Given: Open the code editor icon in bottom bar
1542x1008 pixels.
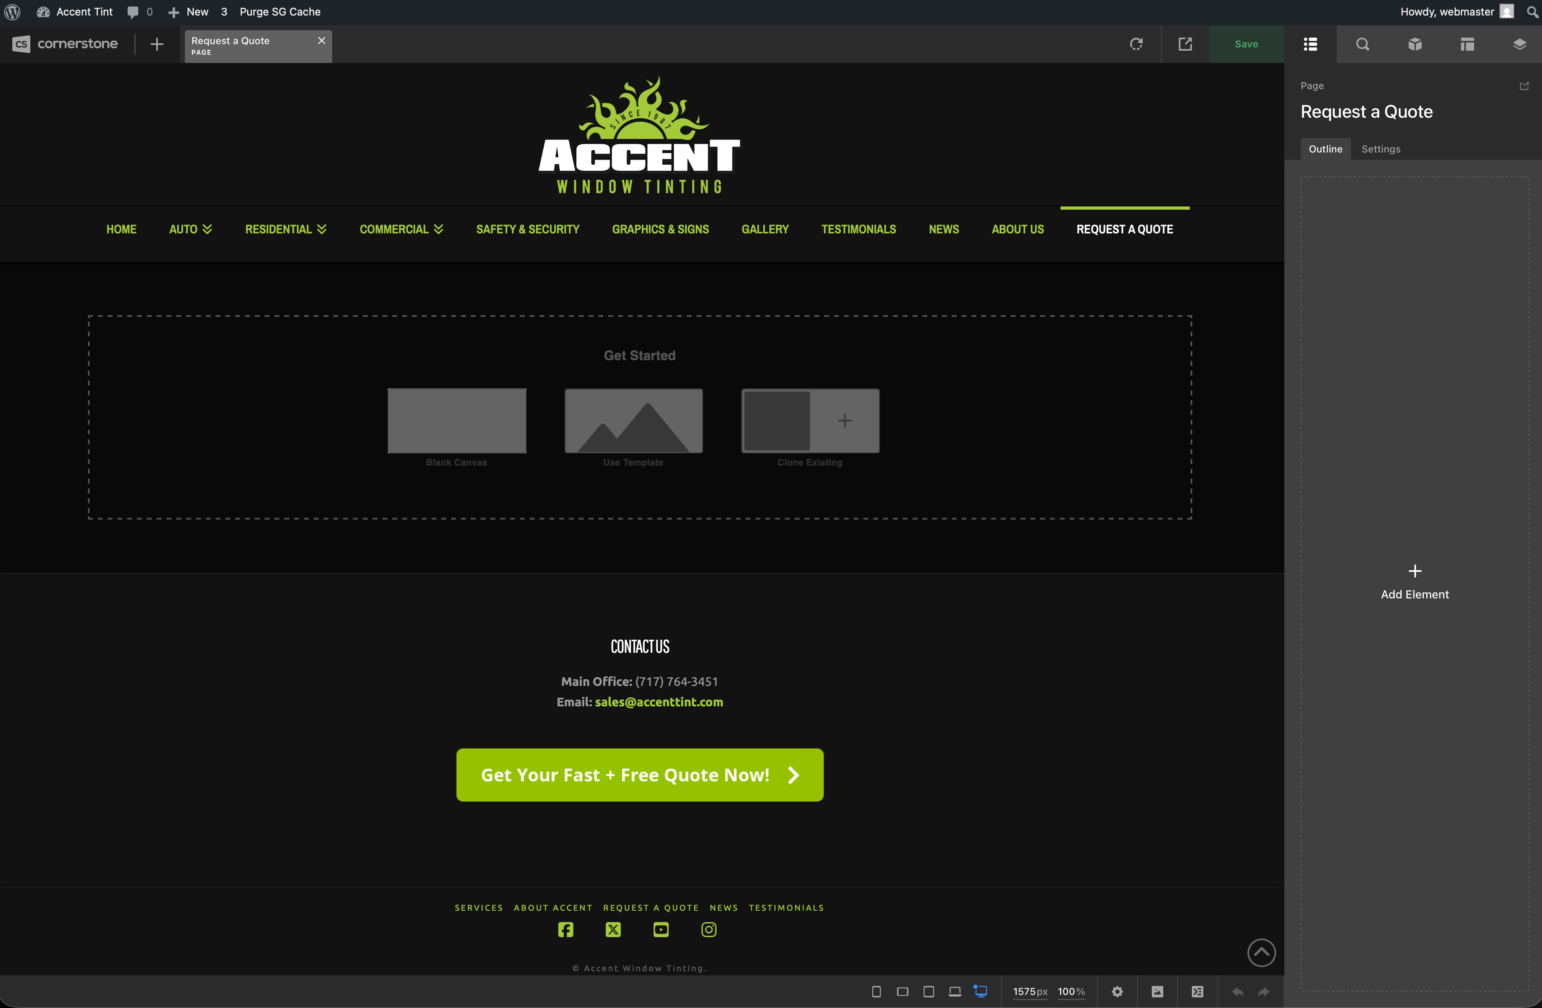Looking at the screenshot, I should 1197,991.
